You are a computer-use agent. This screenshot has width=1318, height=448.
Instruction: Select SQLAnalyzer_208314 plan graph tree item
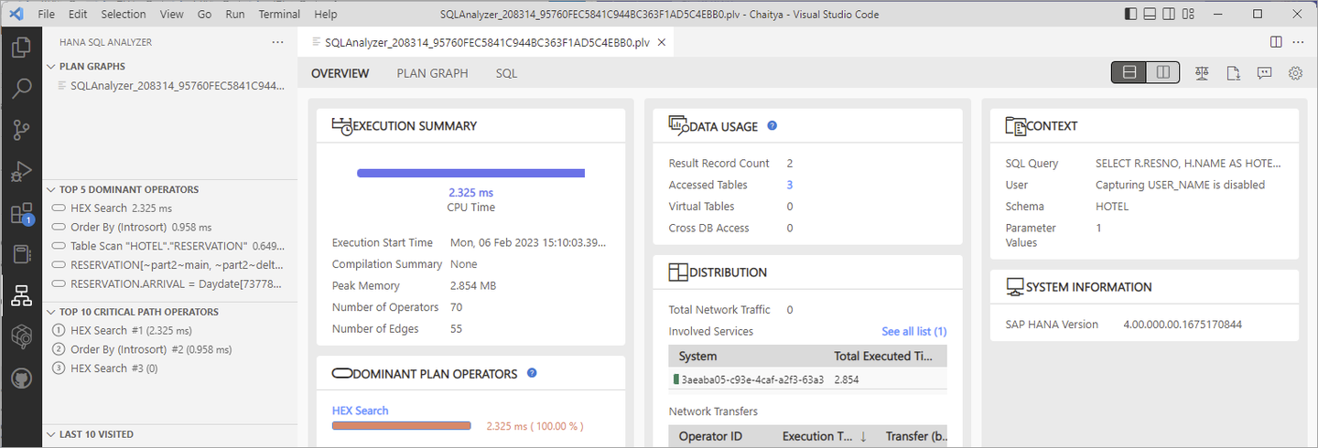pos(171,85)
